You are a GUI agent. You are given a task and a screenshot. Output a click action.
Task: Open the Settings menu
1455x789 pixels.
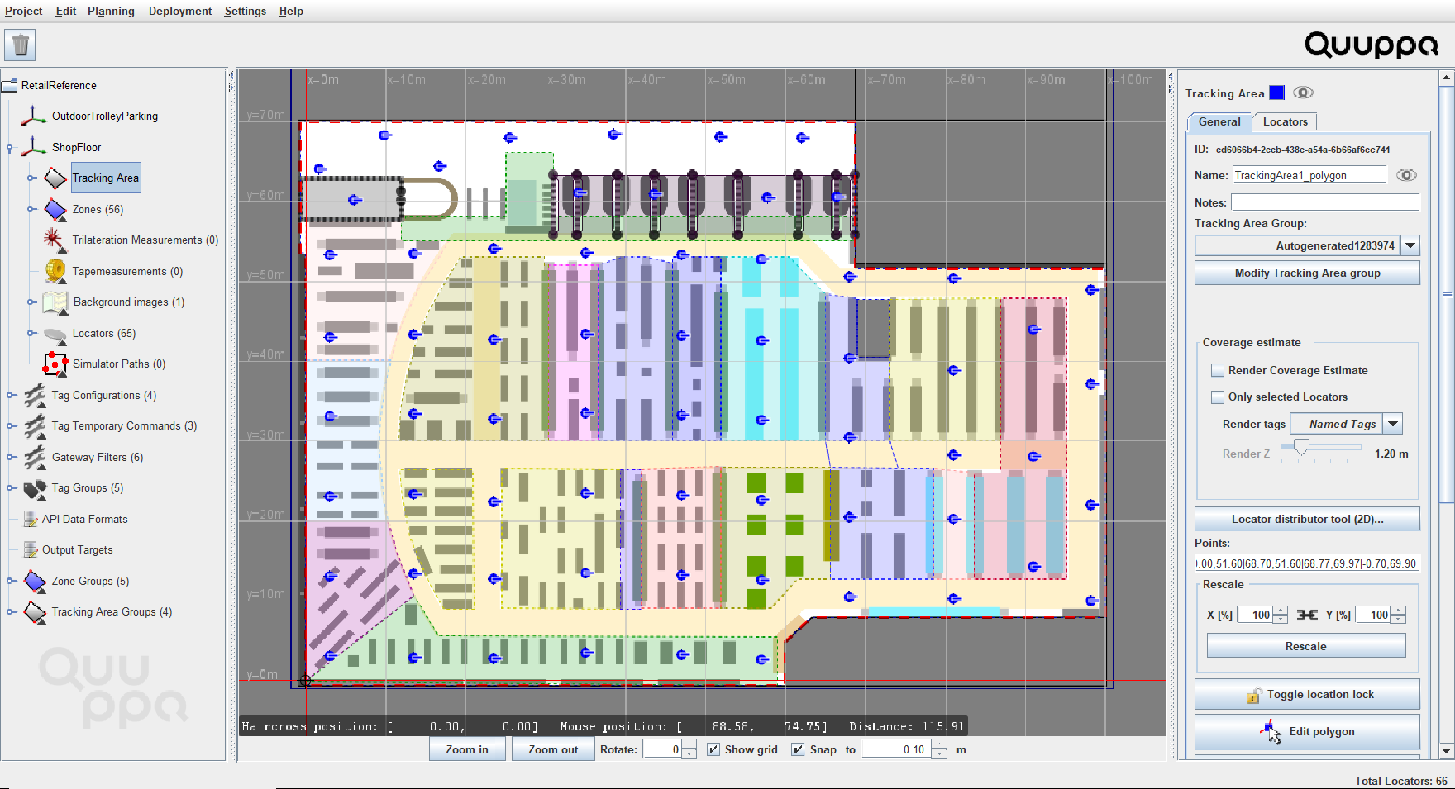tap(246, 11)
